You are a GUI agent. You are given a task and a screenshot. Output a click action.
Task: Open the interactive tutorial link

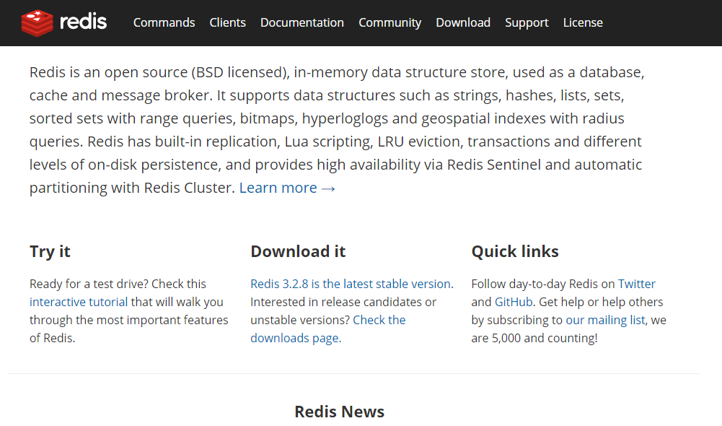(79, 302)
